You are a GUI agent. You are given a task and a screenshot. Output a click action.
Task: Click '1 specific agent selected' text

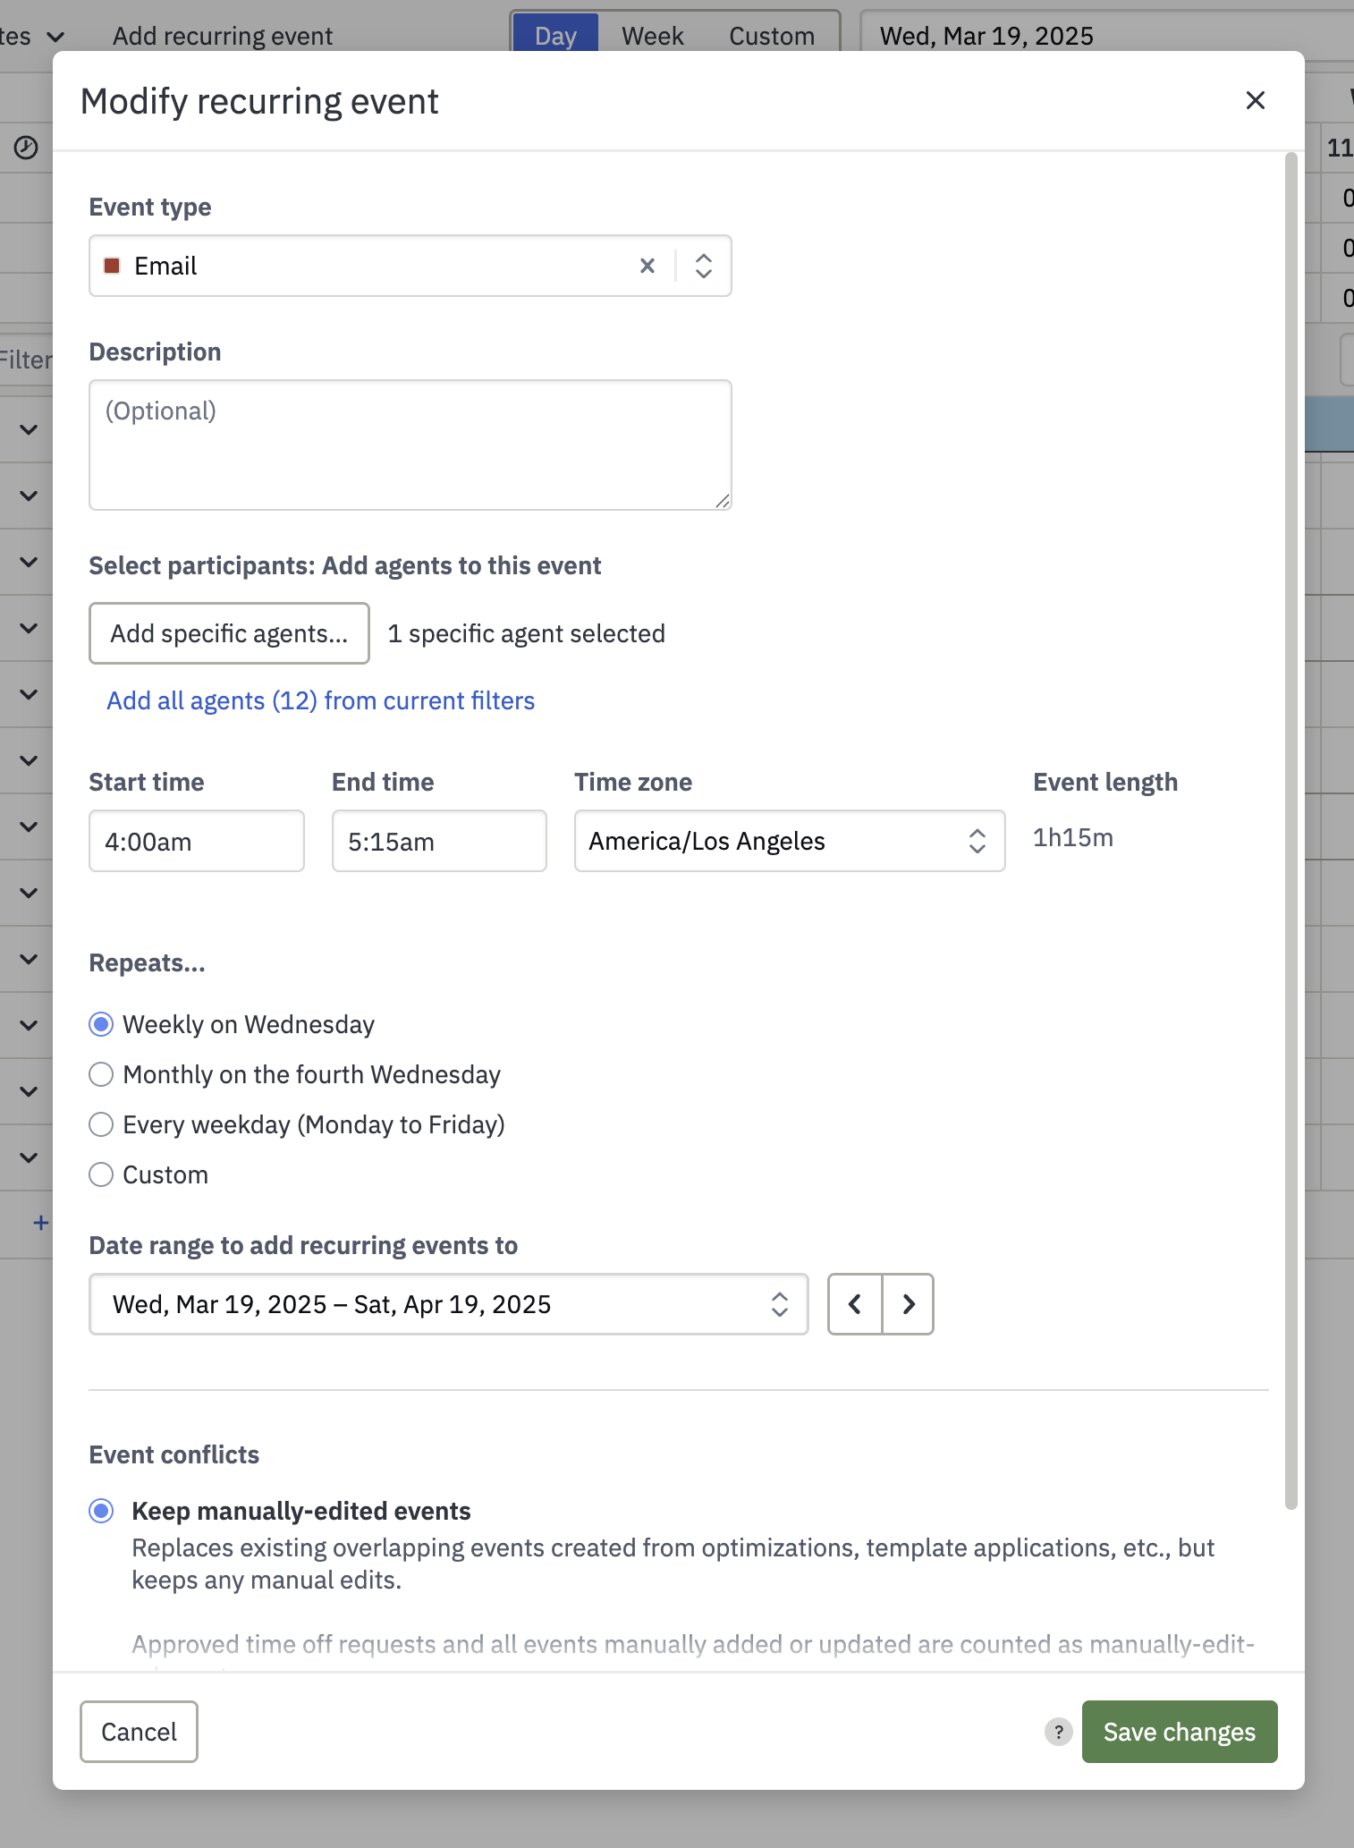(527, 633)
